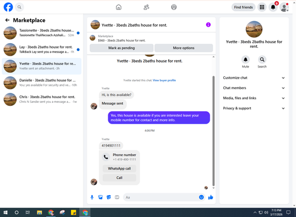Click the purple conversation info icon
The height and width of the screenshot is (217, 296).
pyautogui.click(x=208, y=25)
